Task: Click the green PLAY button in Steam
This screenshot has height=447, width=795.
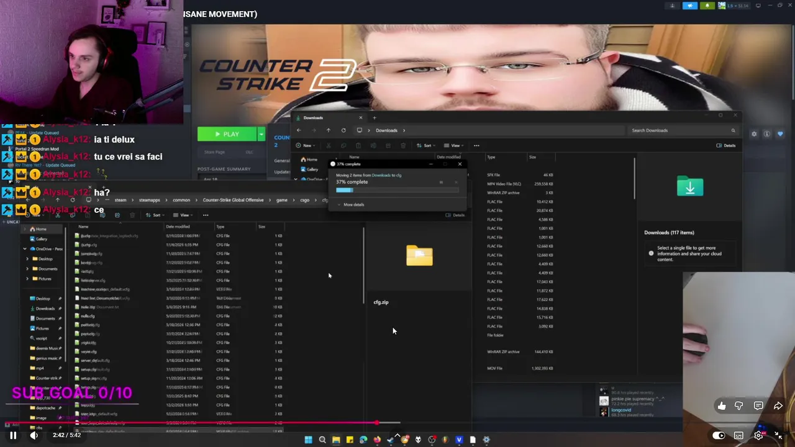Action: point(227,134)
